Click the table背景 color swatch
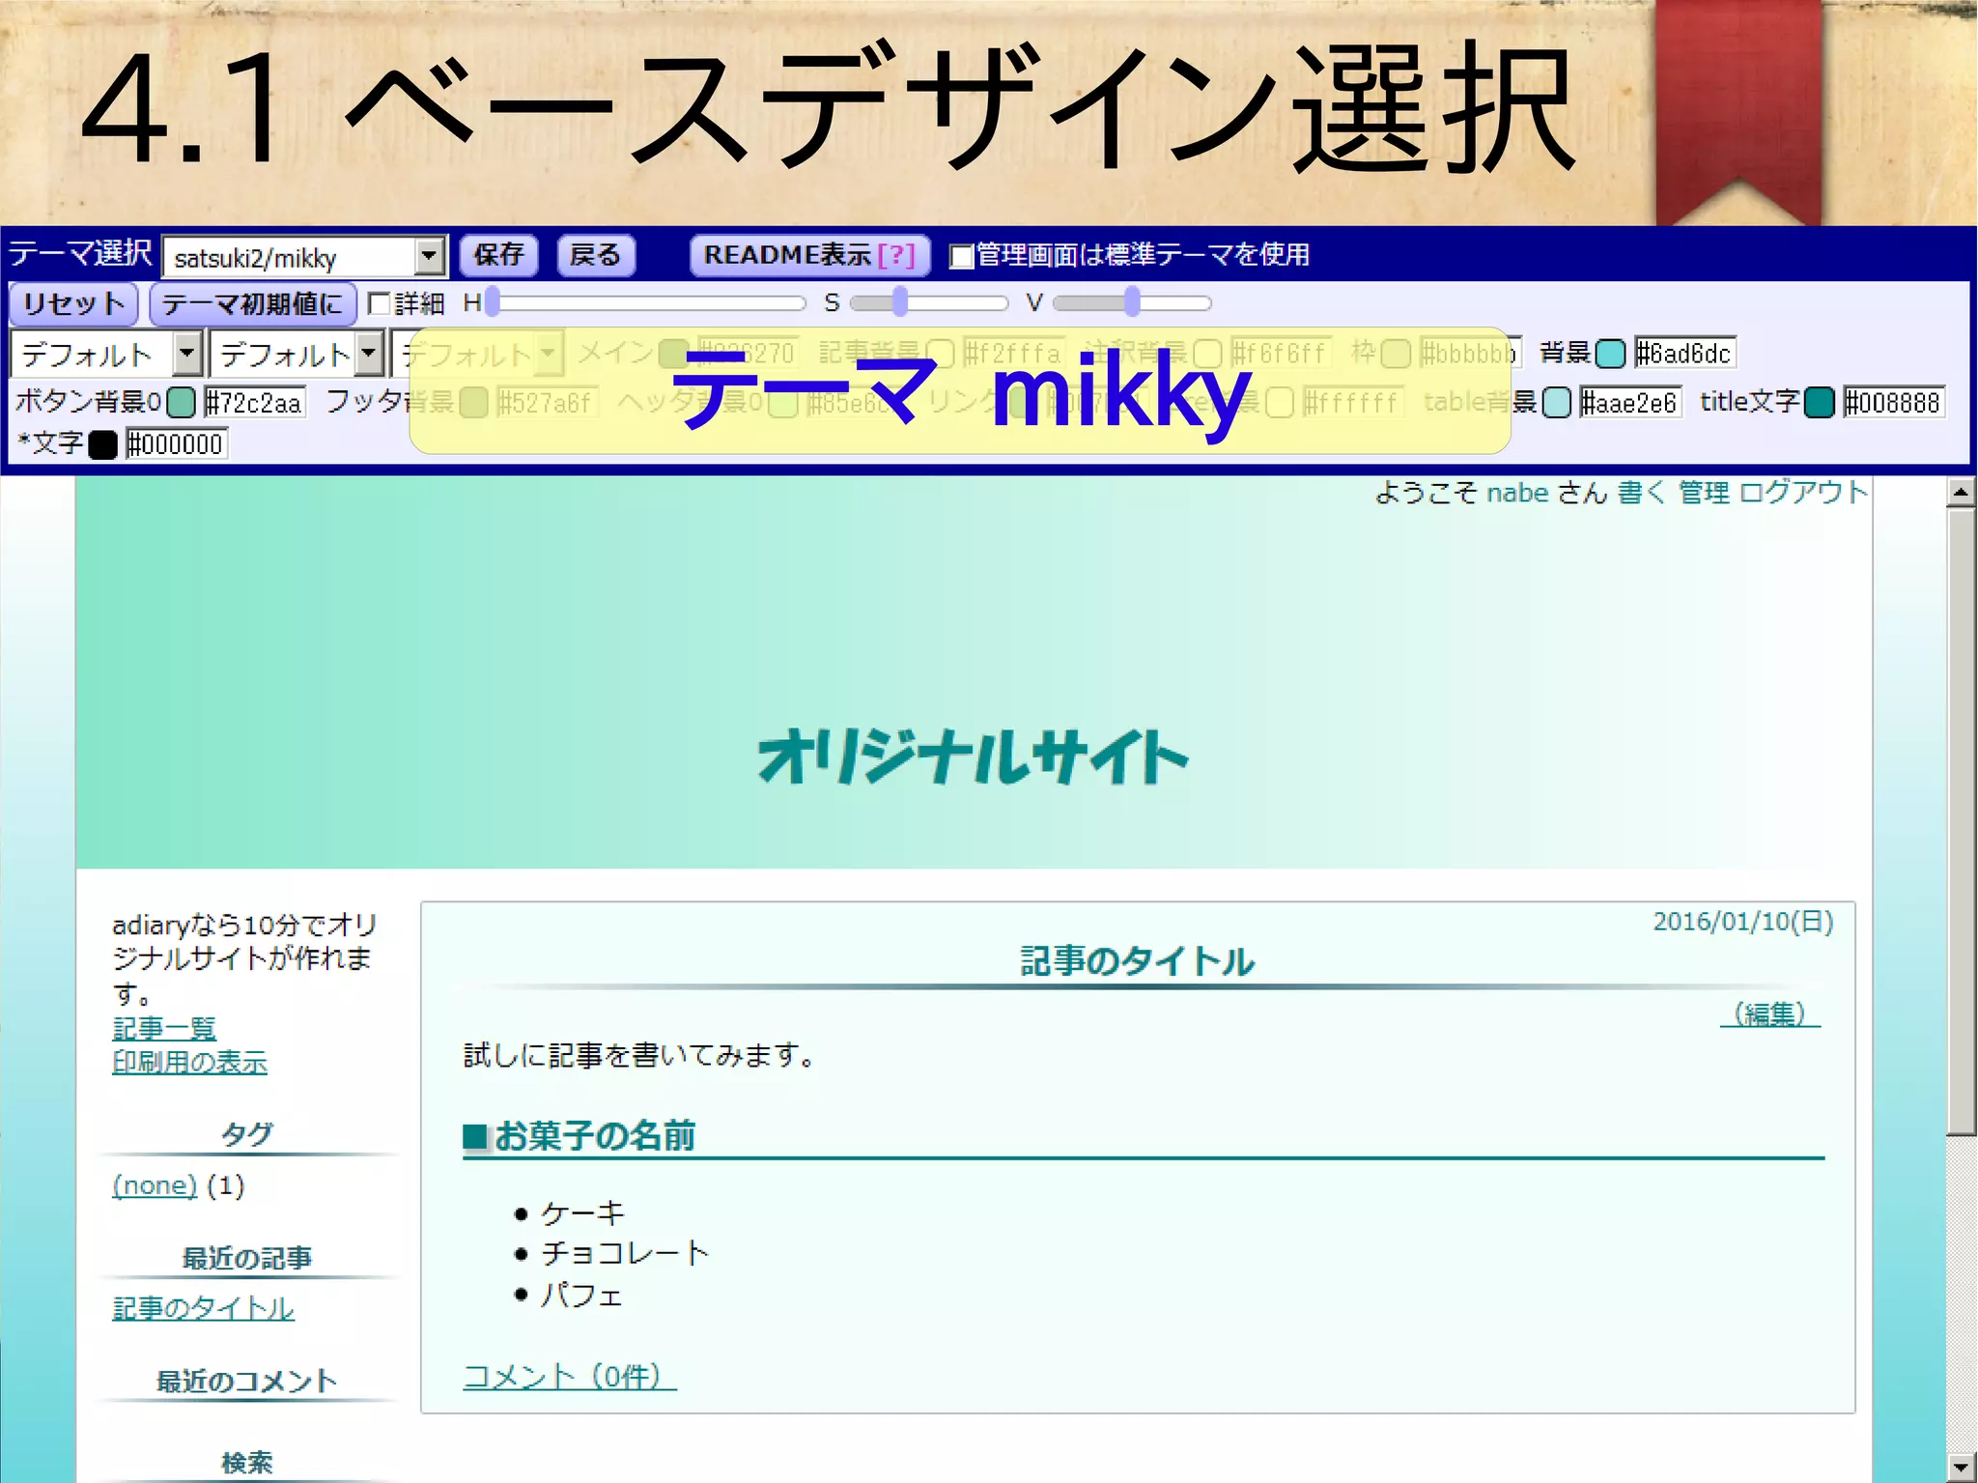The image size is (1978, 1483). tap(1556, 402)
